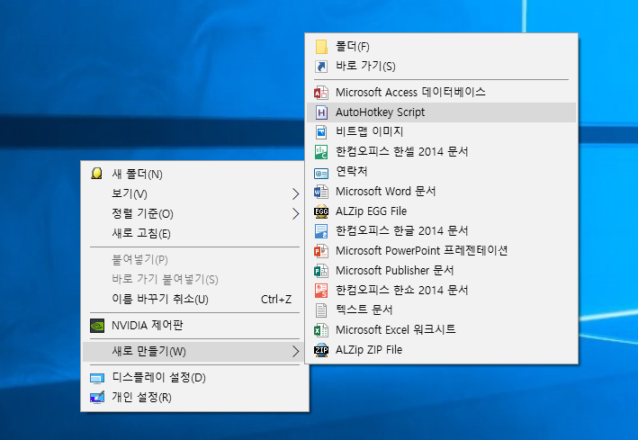Create a new 폴더(F) from submenu

click(441, 47)
